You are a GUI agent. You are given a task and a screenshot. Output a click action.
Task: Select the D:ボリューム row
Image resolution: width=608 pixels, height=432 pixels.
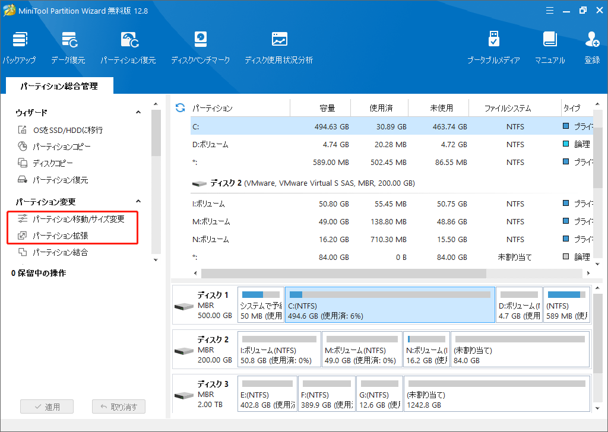[392, 144]
